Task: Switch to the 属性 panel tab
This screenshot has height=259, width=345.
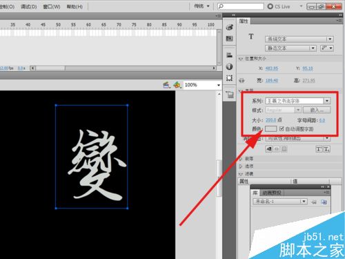Action: coord(244,21)
